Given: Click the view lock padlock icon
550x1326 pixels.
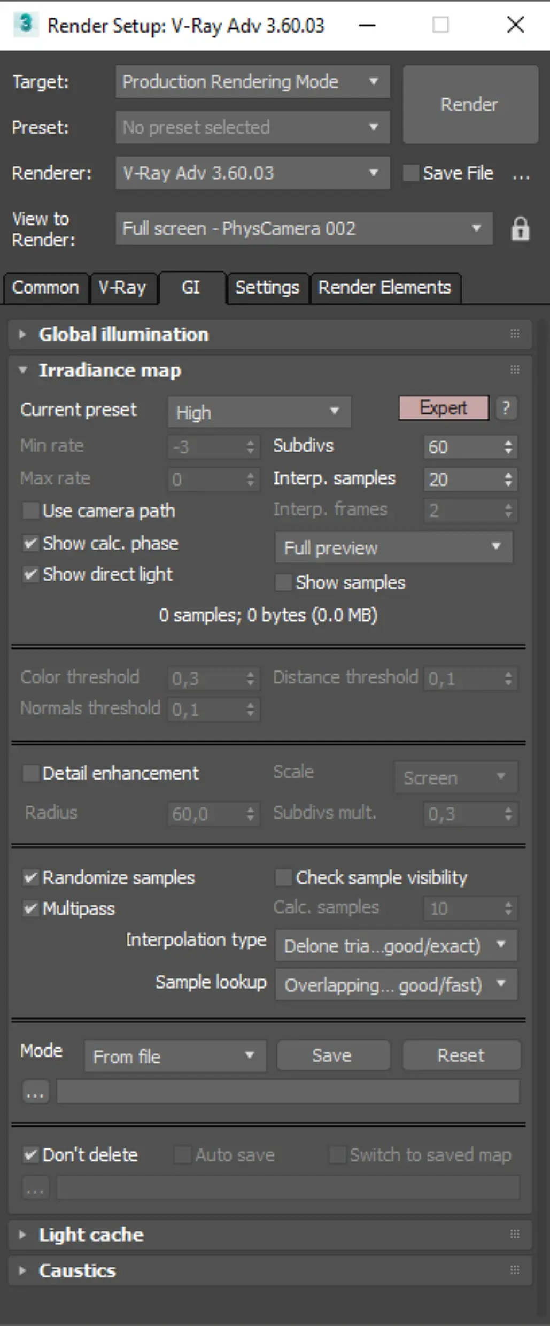Looking at the screenshot, I should (520, 229).
